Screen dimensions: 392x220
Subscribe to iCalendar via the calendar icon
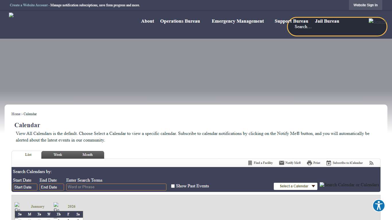point(328,163)
